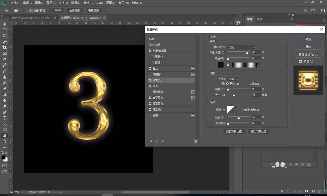Add another 颜色叠加 effect with plus
The image size is (327, 196).
[193, 92]
